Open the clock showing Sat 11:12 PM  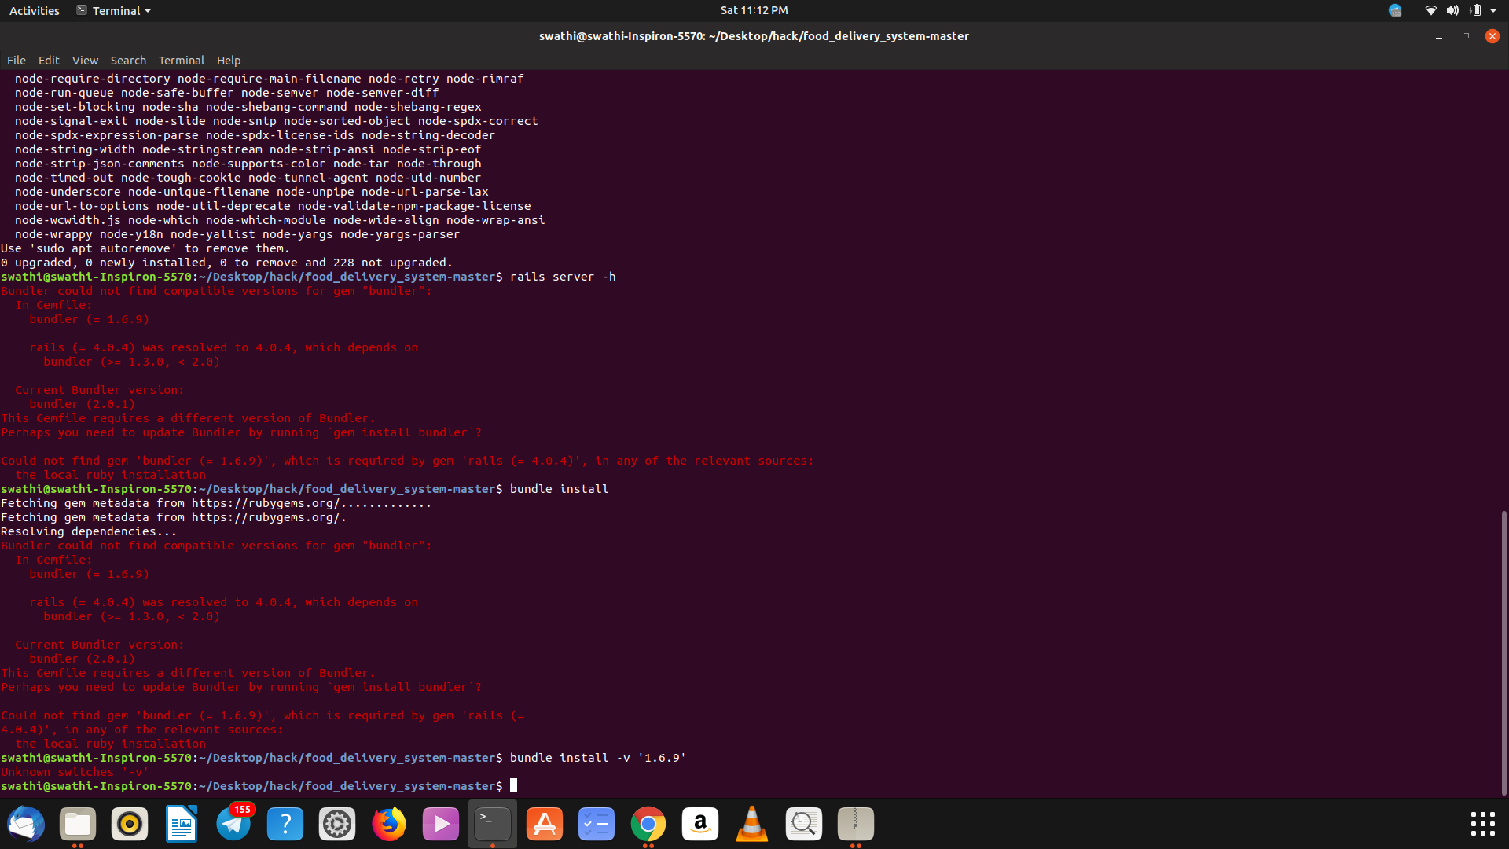754,10
